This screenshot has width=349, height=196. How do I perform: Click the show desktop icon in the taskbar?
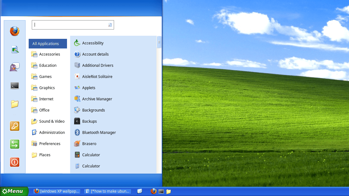[140, 191]
